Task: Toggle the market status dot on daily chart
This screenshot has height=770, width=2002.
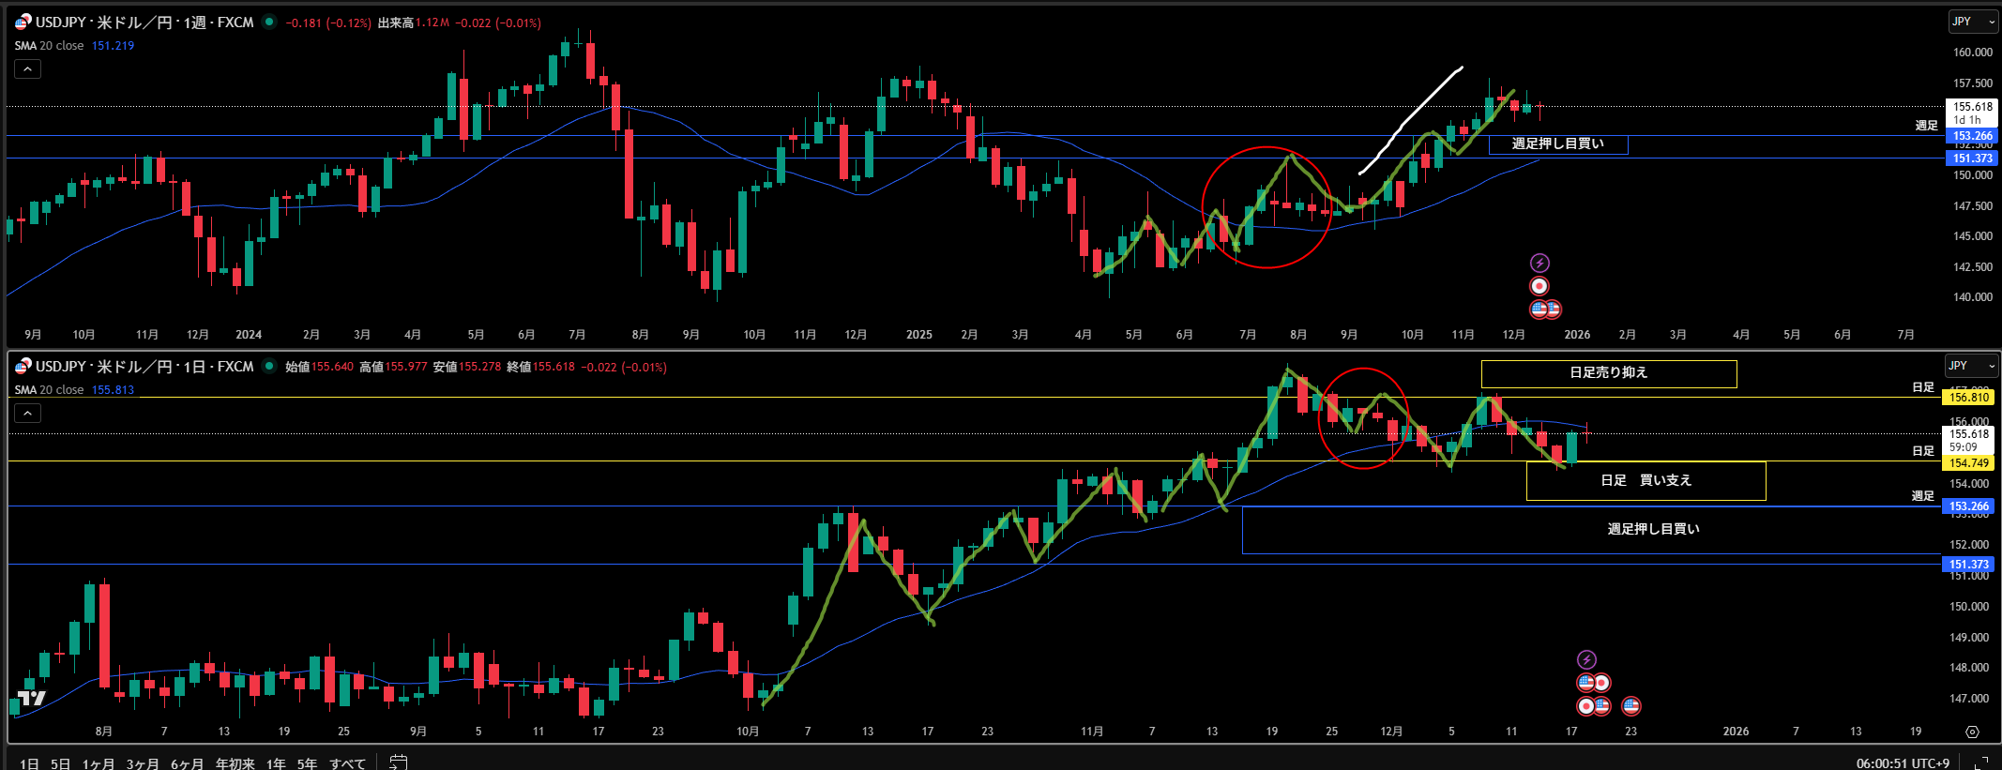Action: click(270, 367)
